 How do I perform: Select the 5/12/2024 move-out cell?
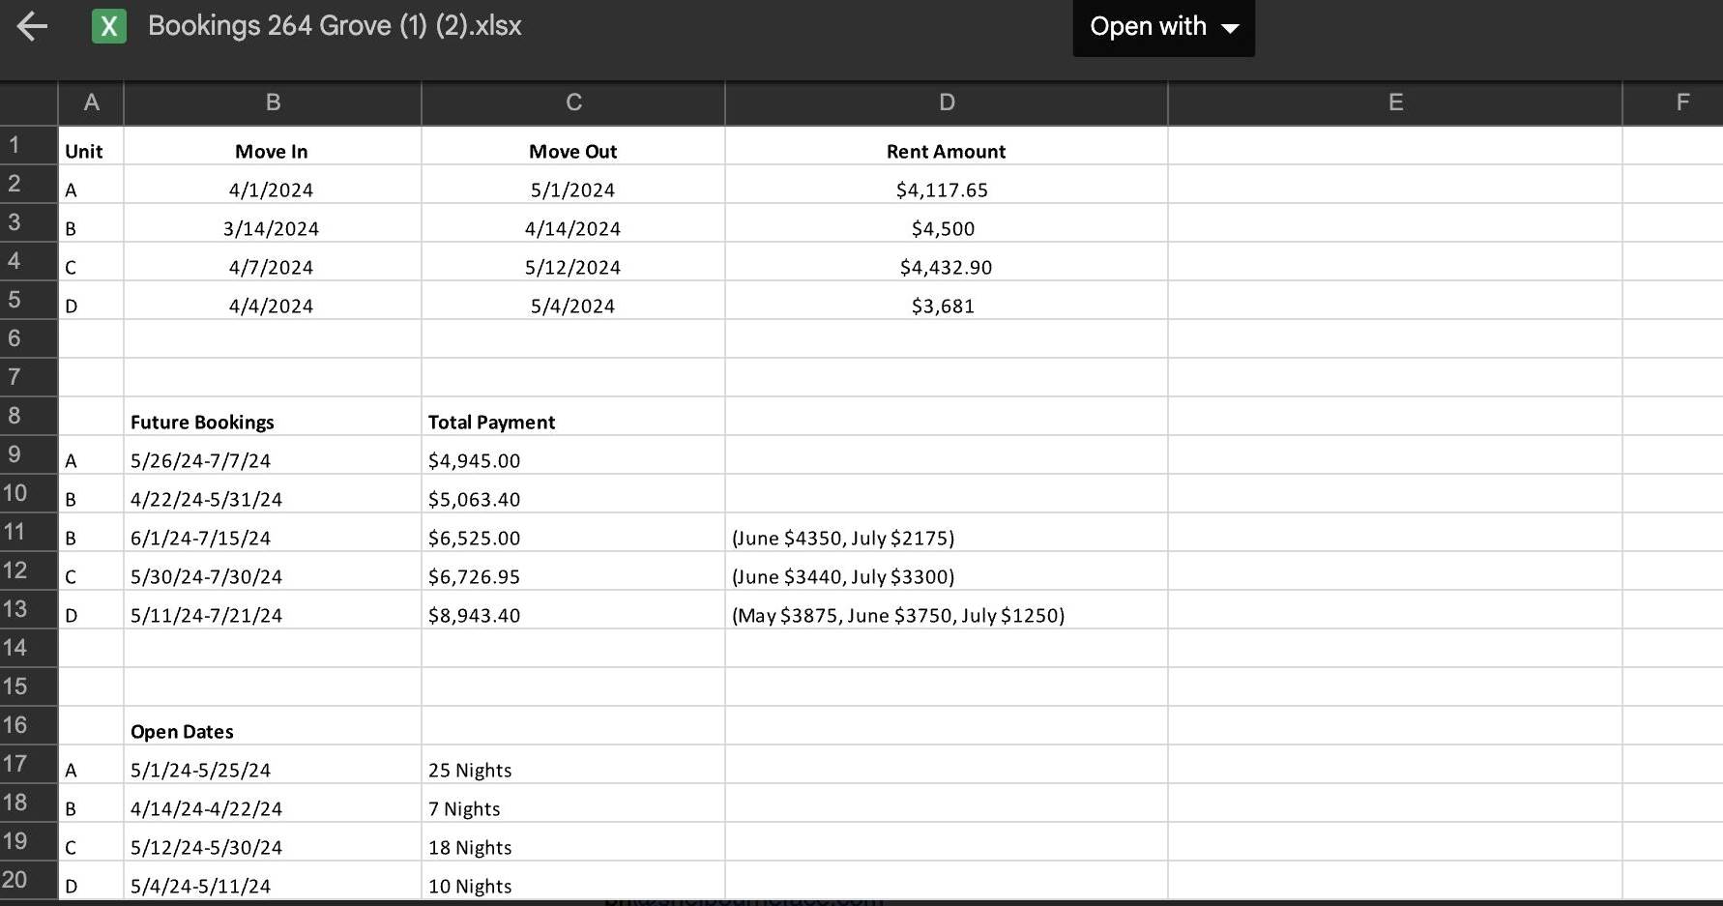pyautogui.click(x=573, y=262)
